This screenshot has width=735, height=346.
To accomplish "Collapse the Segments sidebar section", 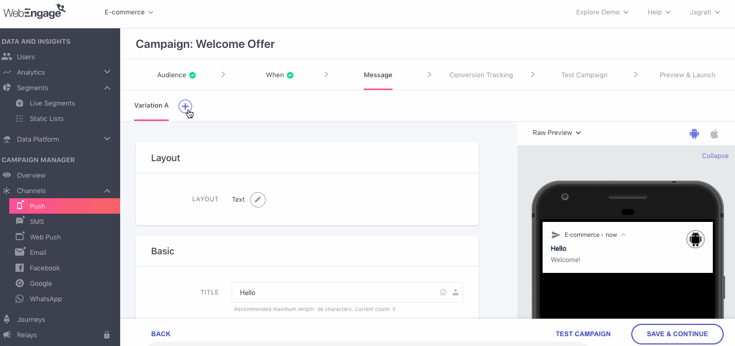I will click(x=107, y=88).
